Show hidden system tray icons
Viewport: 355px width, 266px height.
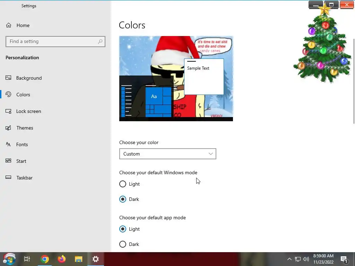[x=289, y=259]
